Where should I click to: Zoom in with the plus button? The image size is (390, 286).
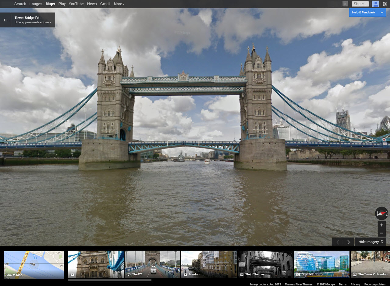381,225
